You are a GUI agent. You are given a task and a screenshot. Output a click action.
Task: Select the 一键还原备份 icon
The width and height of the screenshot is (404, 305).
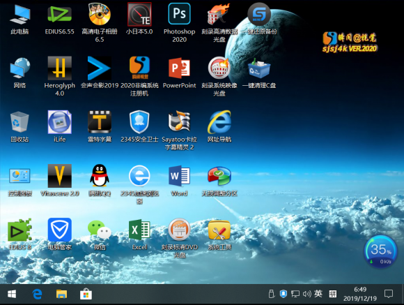coord(259,14)
